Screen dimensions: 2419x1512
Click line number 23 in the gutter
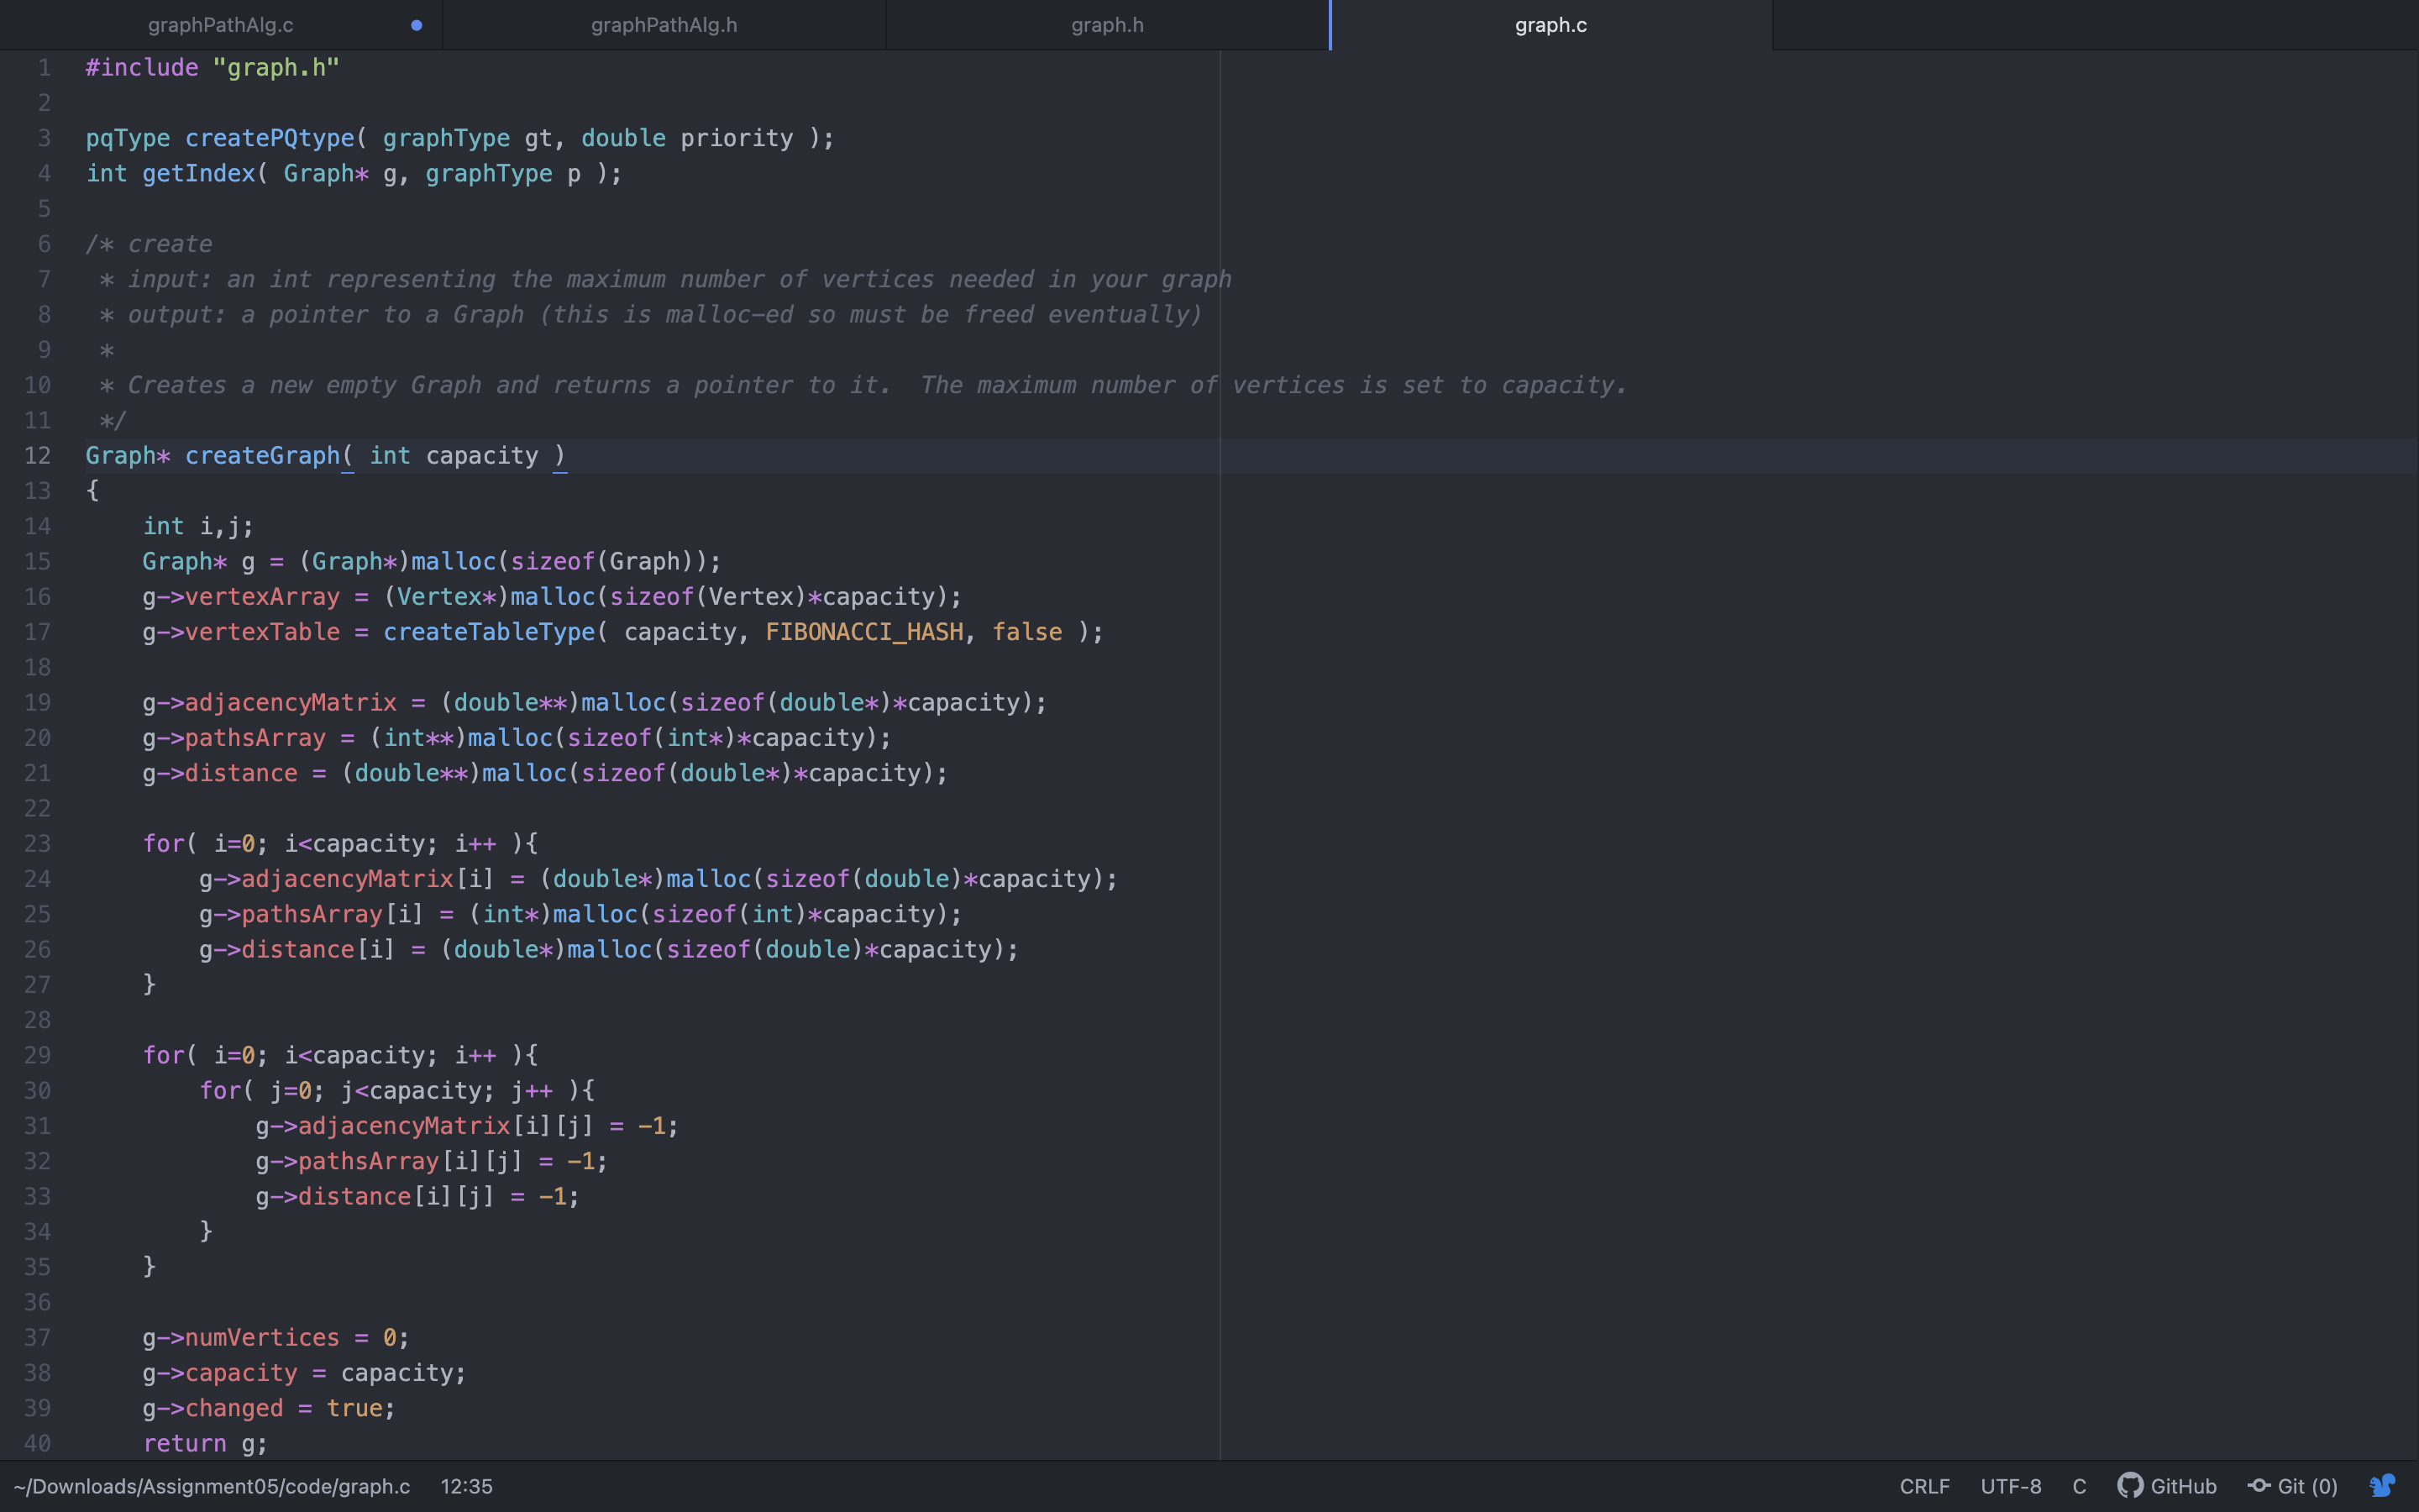[37, 844]
